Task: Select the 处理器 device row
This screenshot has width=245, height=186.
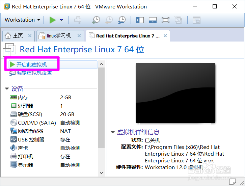Action: click(x=37, y=106)
